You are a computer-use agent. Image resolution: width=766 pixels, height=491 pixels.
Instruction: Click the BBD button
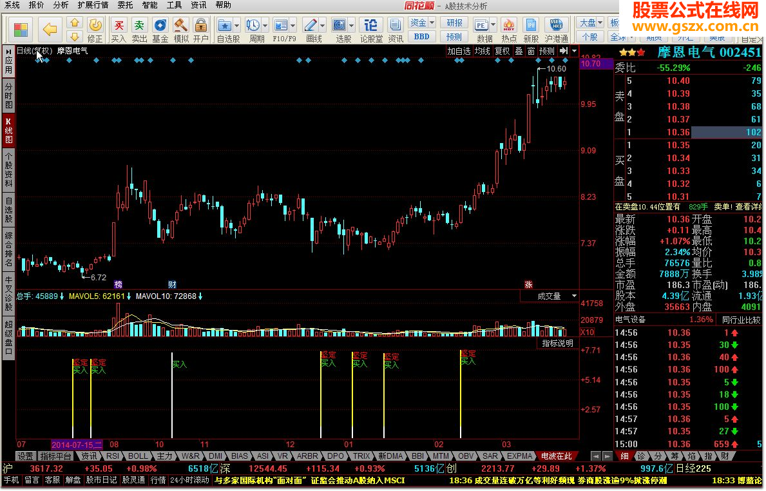tap(421, 37)
